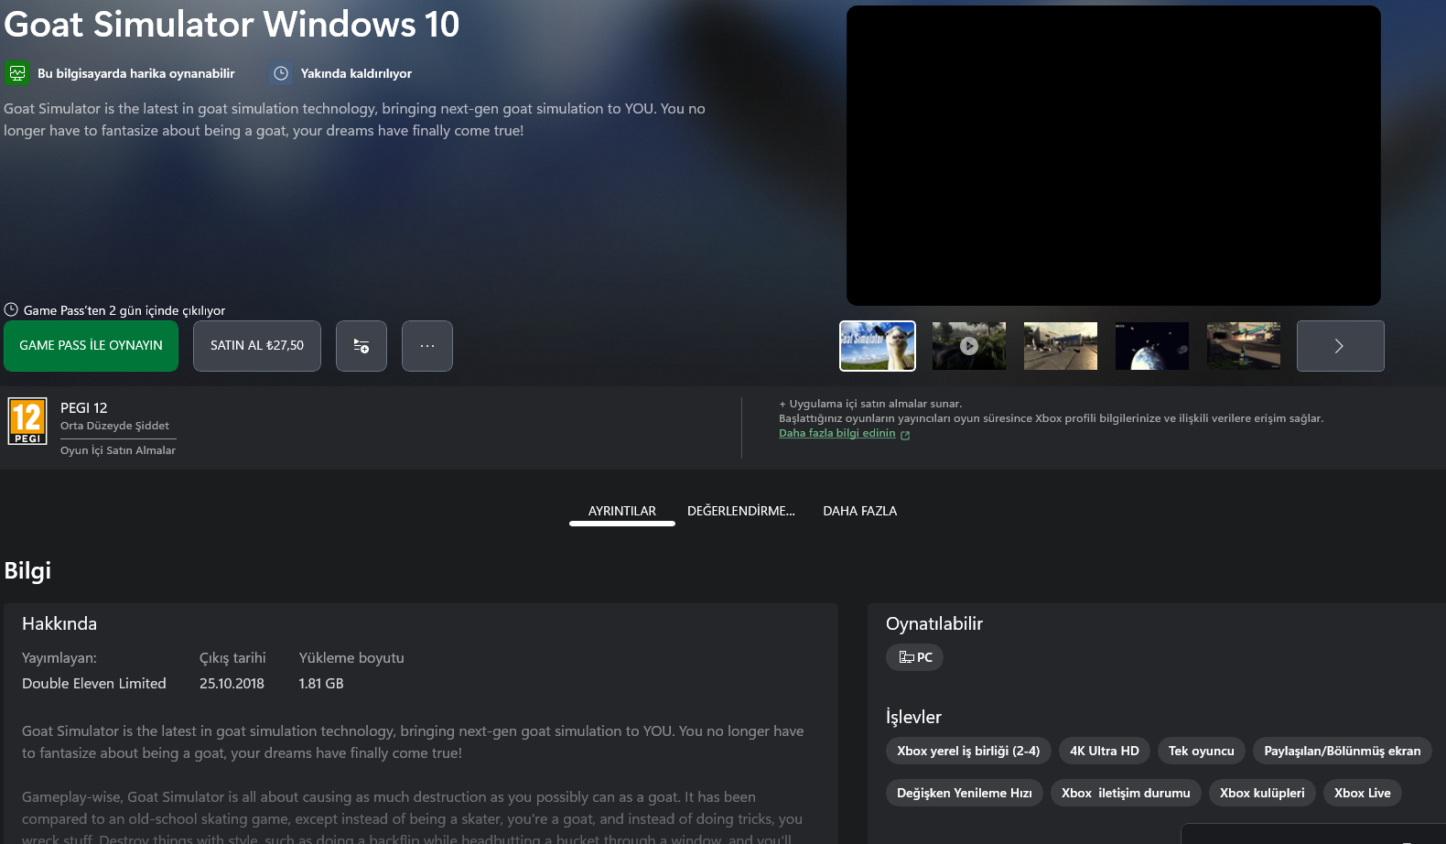This screenshot has width=1446, height=844.
Task: Click the Bilgi heading
Action: point(27,570)
